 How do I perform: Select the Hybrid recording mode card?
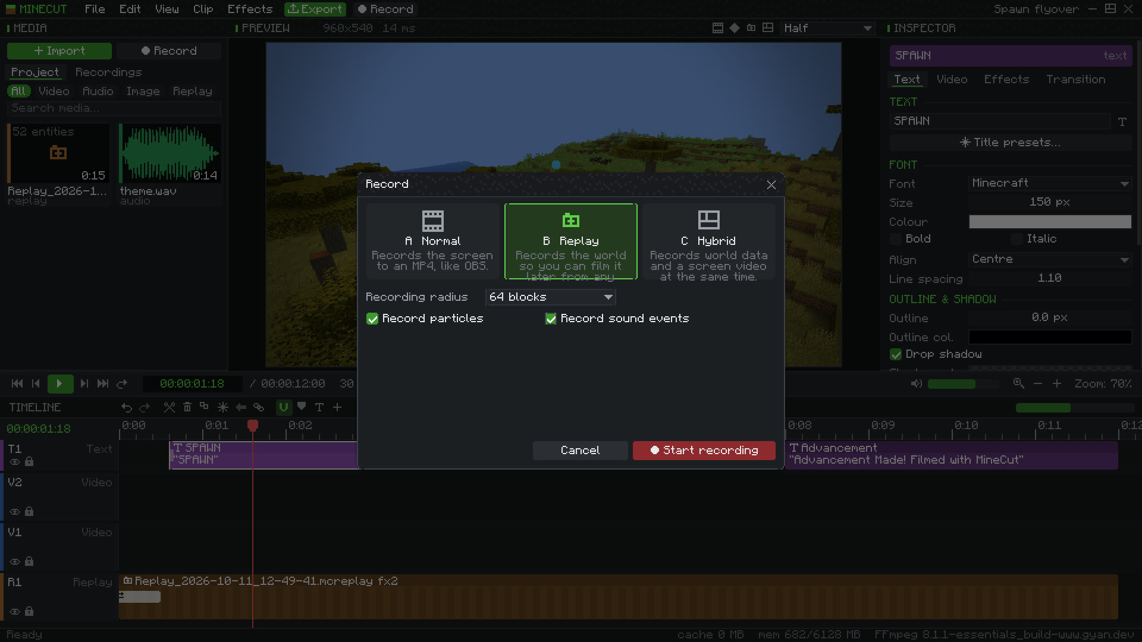tap(708, 241)
